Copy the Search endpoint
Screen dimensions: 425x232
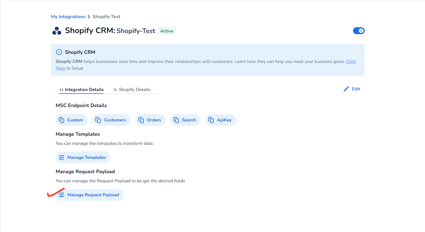tap(185, 120)
